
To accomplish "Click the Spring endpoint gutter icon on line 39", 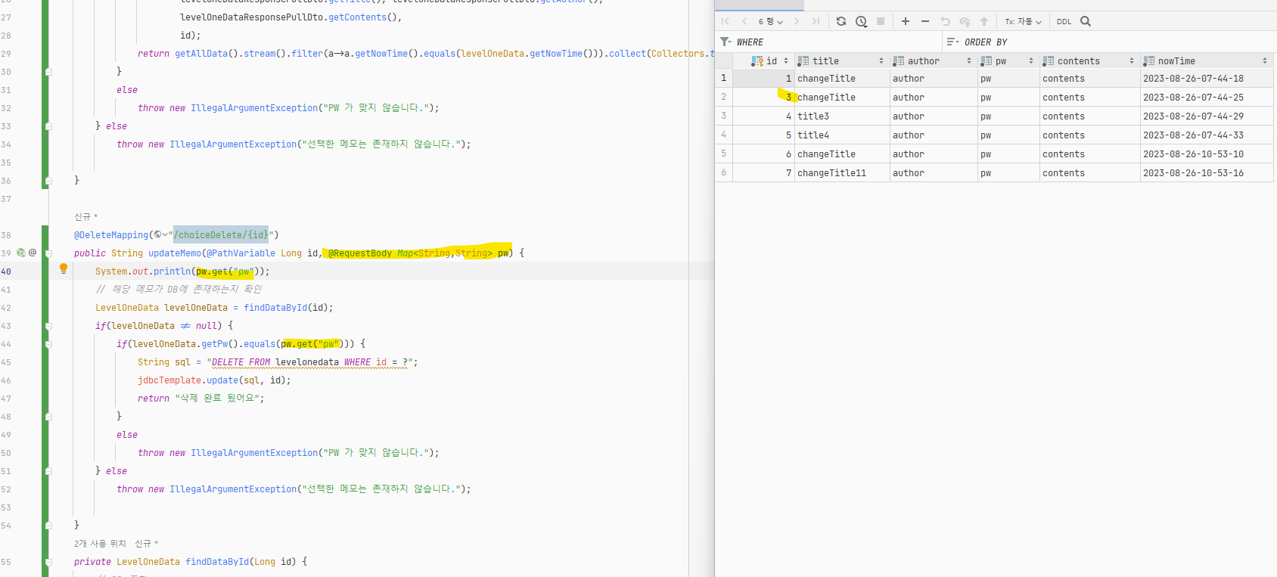I will [x=21, y=253].
